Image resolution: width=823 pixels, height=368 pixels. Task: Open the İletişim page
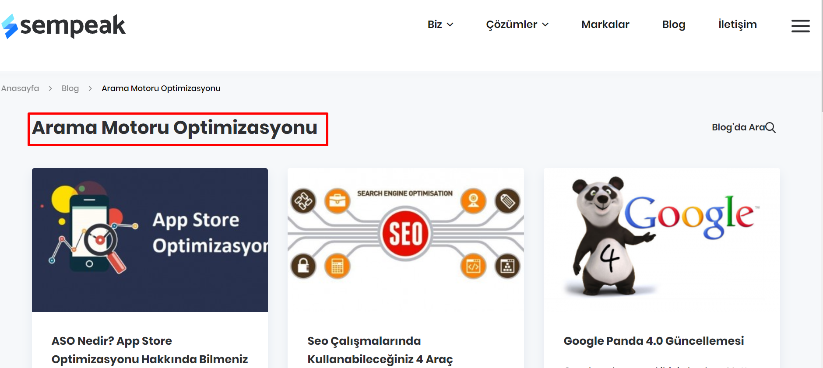coord(737,25)
